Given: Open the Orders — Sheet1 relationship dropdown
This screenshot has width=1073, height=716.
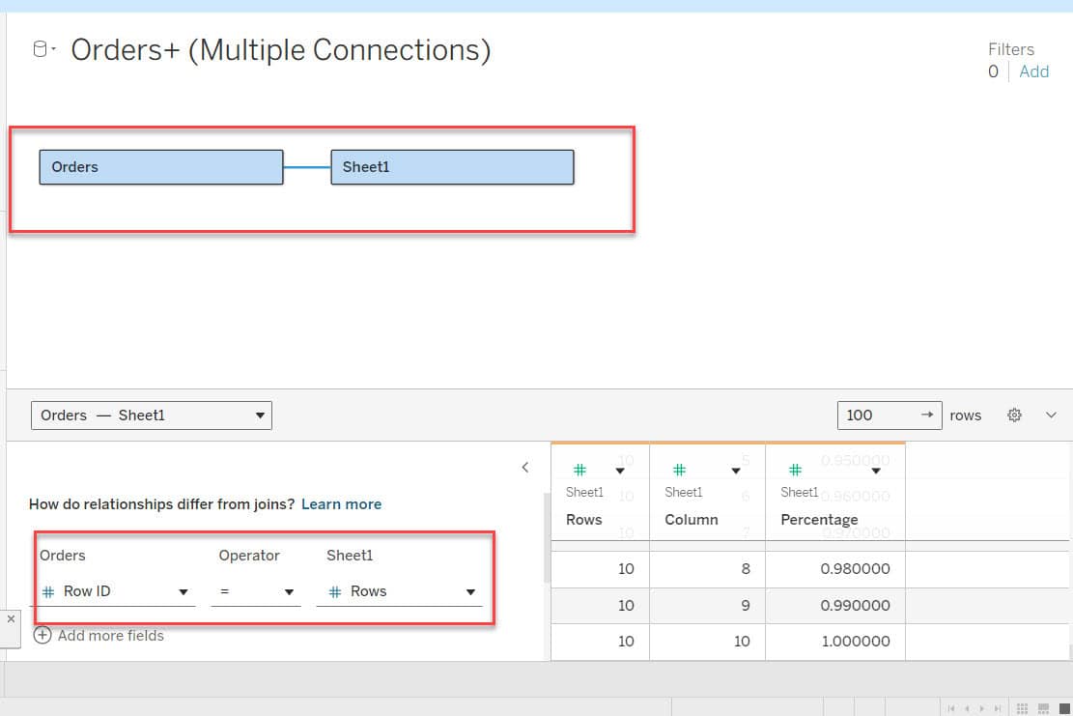Looking at the screenshot, I should [259, 415].
